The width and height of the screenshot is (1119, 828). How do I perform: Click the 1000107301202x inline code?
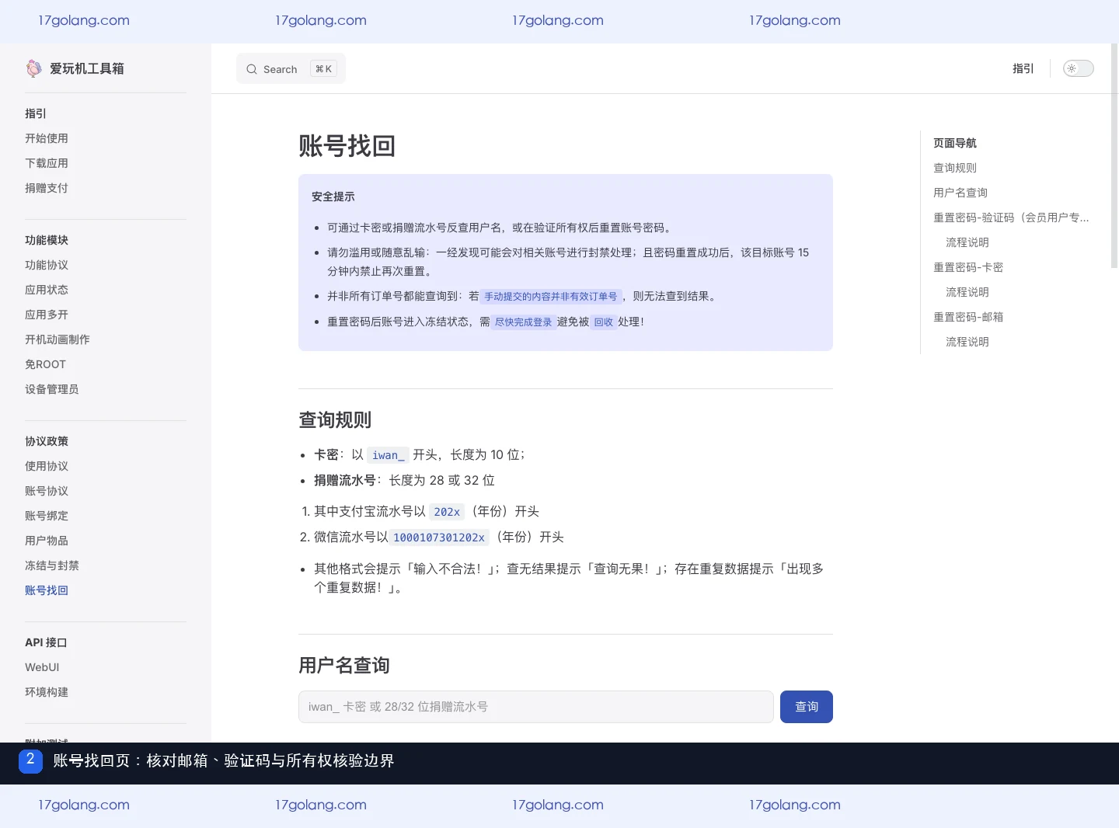coord(439,538)
